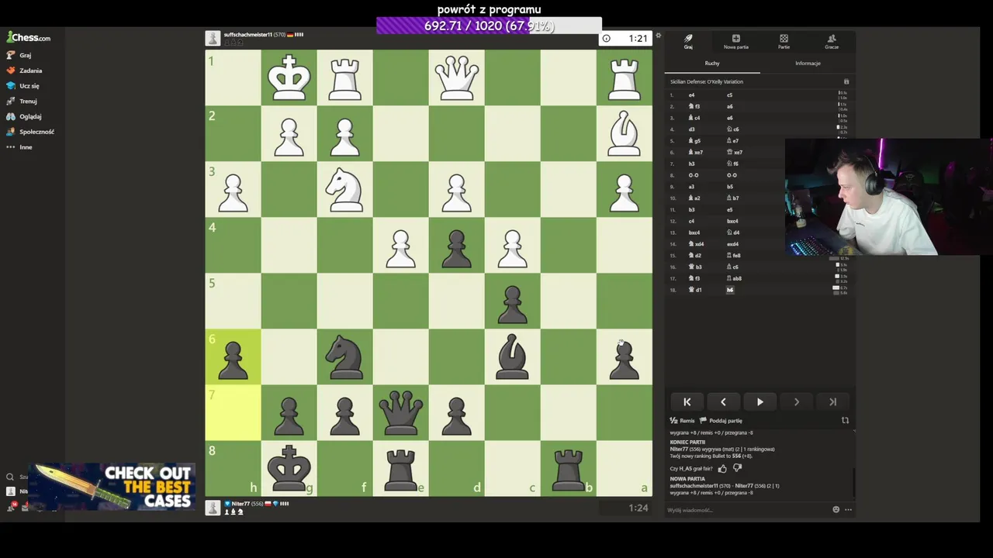The image size is (993, 558).
Task: Offer a draw with Remis button
Action: [683, 421]
